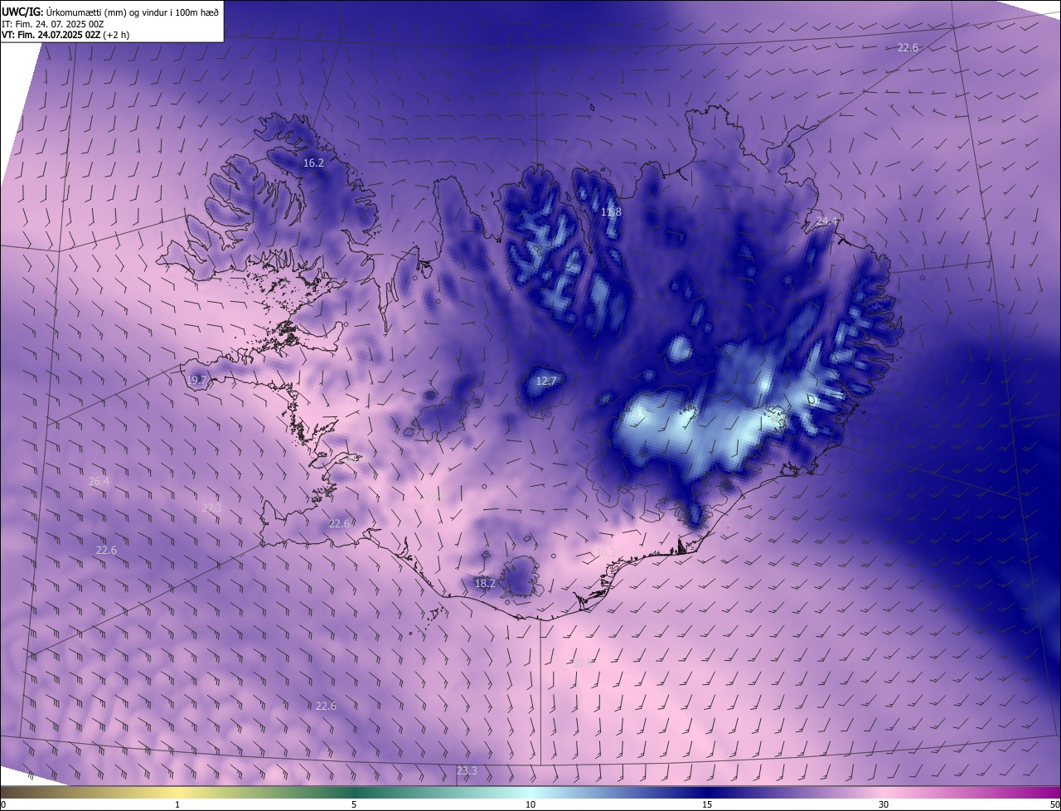1061x811 pixels.
Task: Click the valid time line 'VT: Fim. 24.07.2025 02Z (+2 h)'
Action: (65, 35)
